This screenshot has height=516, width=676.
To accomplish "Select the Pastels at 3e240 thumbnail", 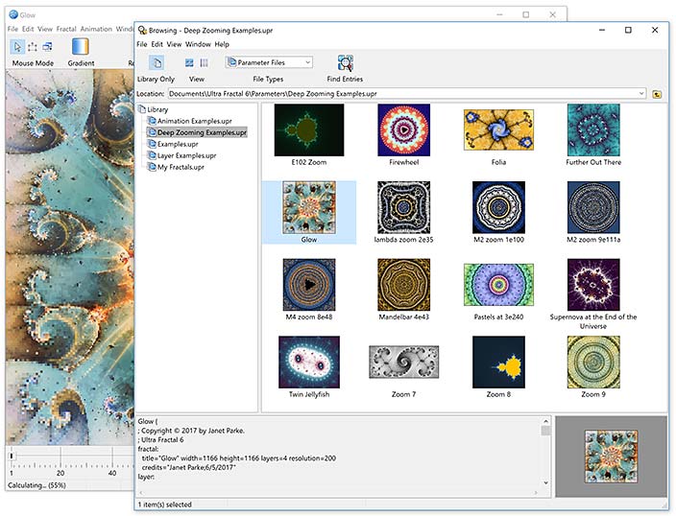I will (x=498, y=285).
